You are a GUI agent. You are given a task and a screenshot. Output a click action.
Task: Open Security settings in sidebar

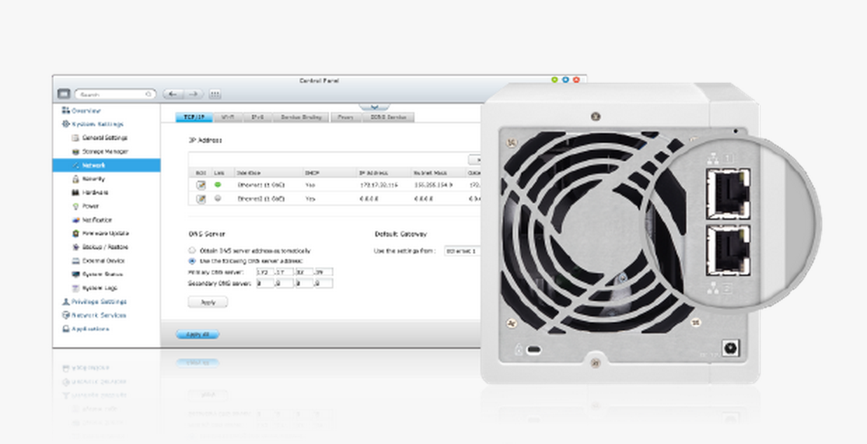pos(88,179)
